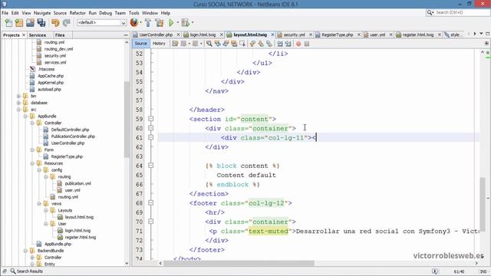Collapse the src folder node
This screenshot has height=276, width=491.
pyautogui.click(x=18, y=110)
